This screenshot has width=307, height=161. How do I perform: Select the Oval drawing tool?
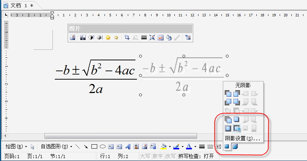click(x=103, y=146)
